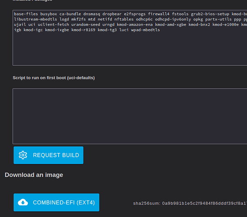247x217 pixels.
Task: Place cursor on 'wpad-mbedtls' package name
Action: [145, 30]
